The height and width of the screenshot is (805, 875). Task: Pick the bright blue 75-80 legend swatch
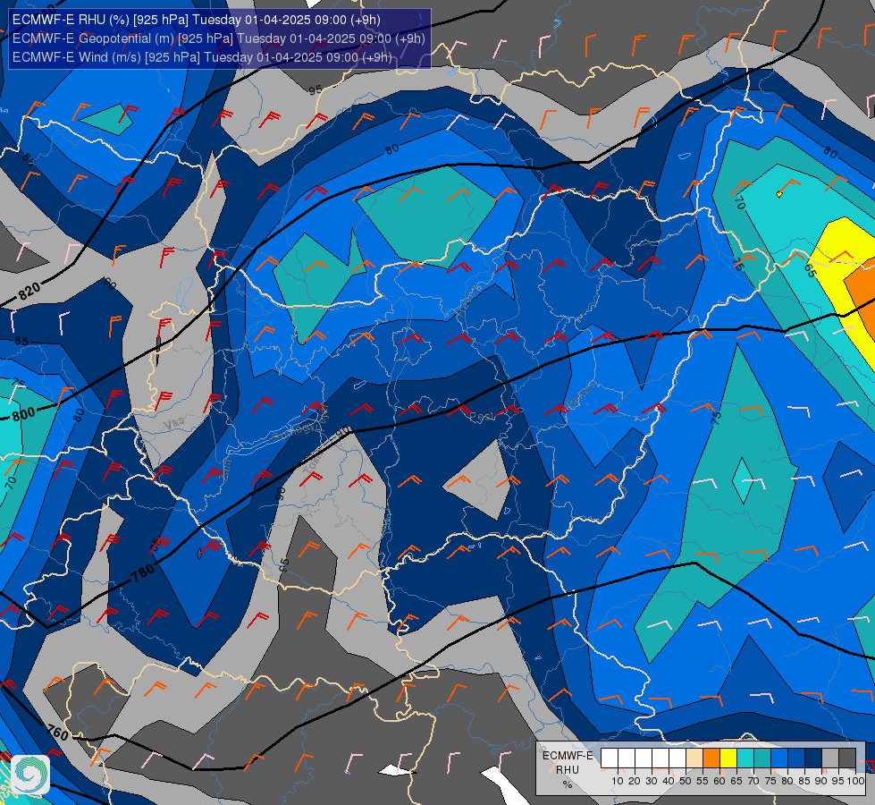[x=779, y=758]
